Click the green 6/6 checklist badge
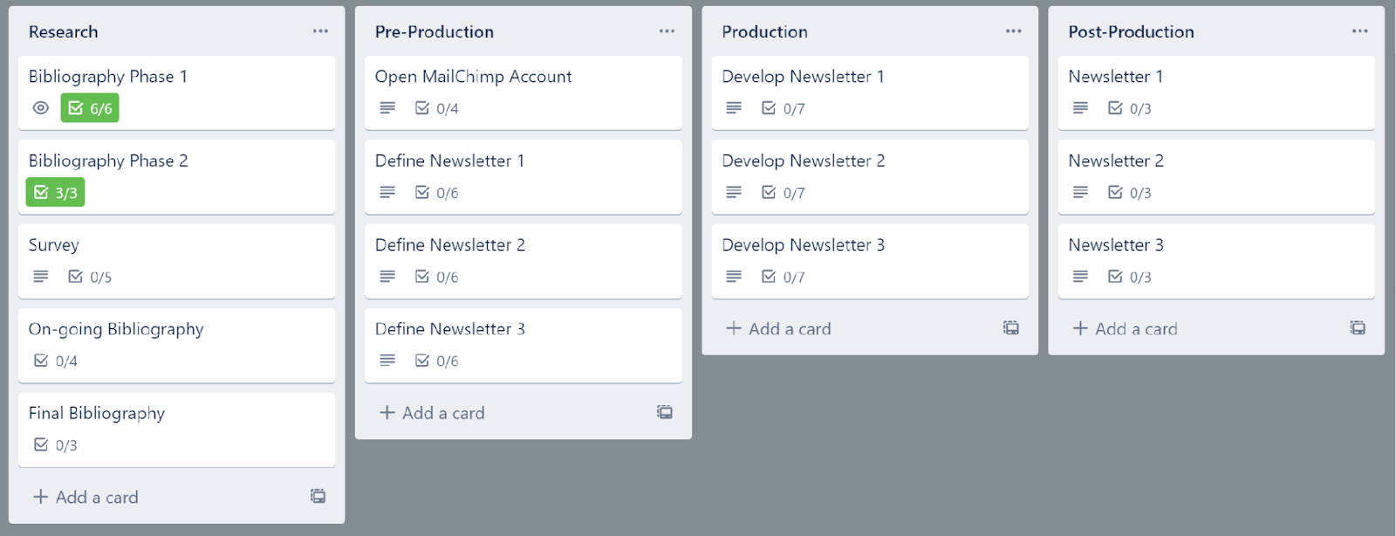Screen dimensions: 1396x536 [x=90, y=108]
